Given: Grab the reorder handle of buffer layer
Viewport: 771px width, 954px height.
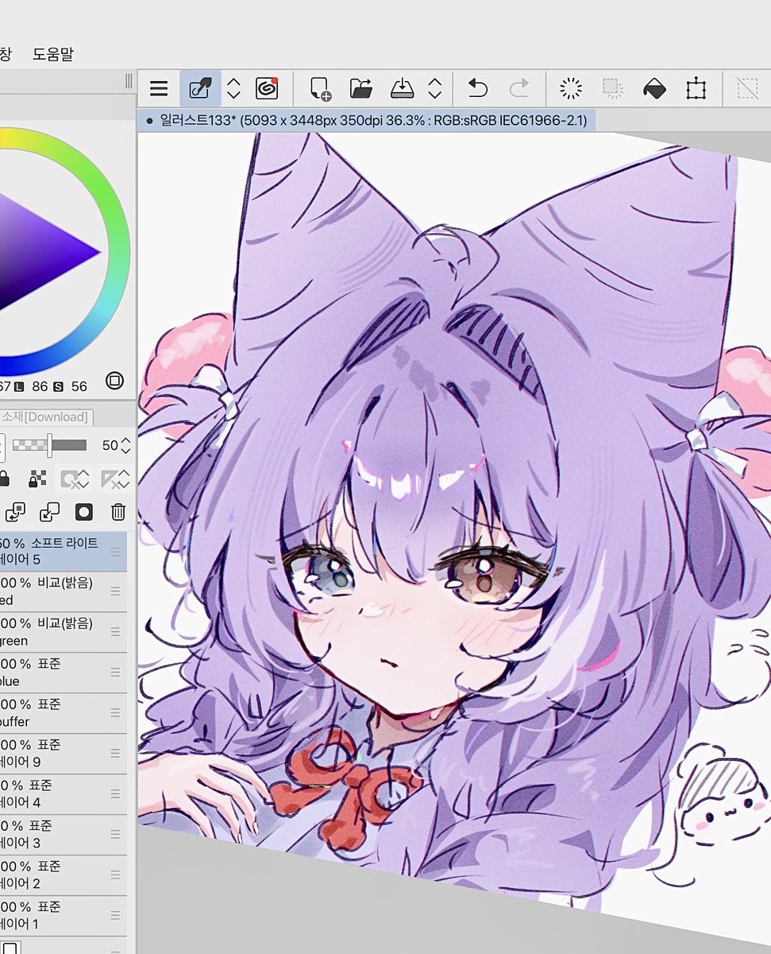Looking at the screenshot, I should pyautogui.click(x=116, y=713).
